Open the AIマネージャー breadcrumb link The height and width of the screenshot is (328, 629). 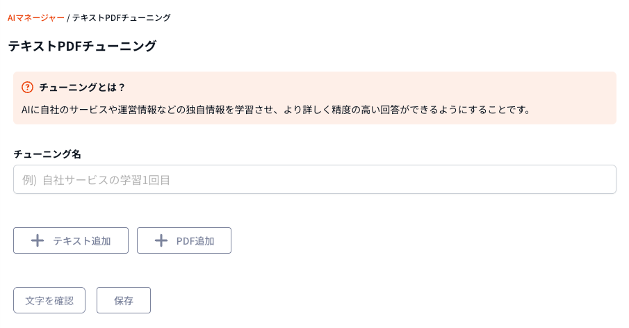tap(35, 17)
